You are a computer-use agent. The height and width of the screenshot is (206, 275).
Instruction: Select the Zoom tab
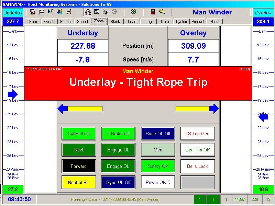[99, 21]
